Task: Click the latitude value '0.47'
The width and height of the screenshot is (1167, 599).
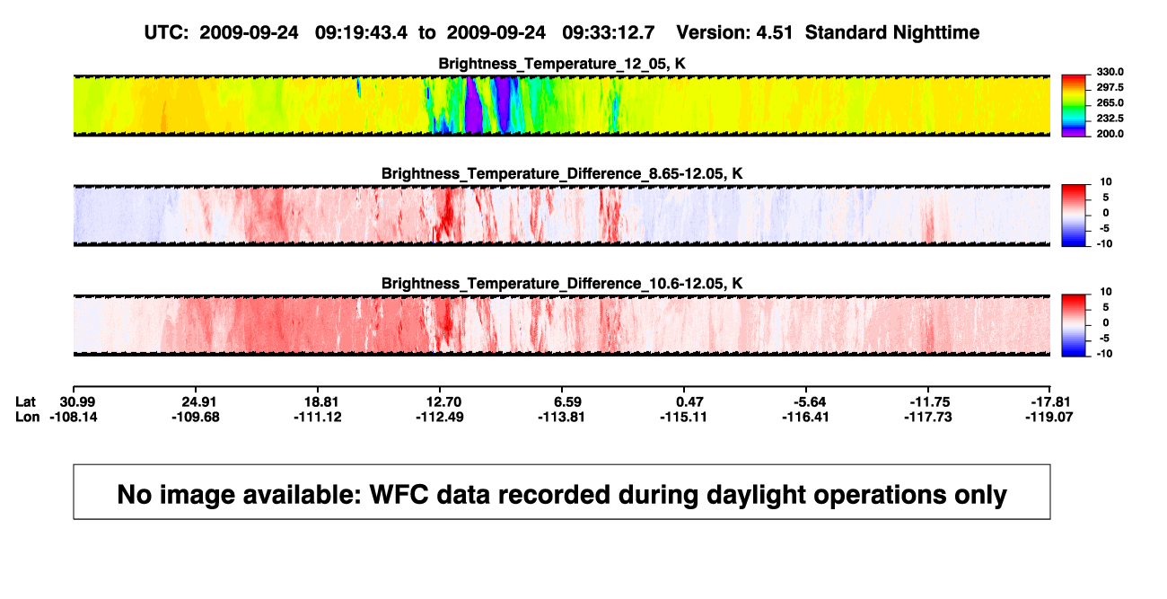Action: click(689, 401)
